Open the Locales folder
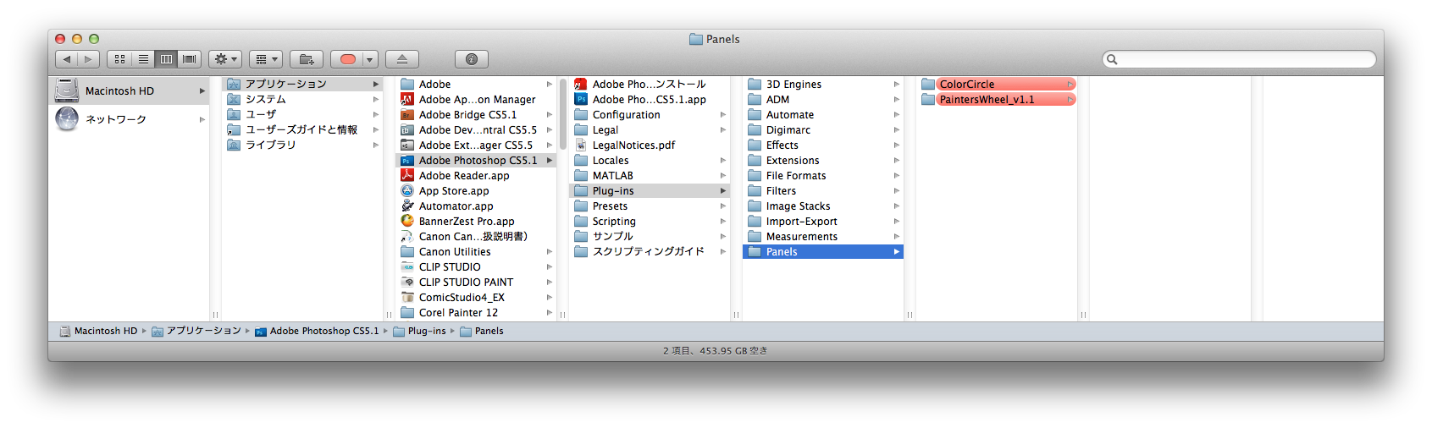This screenshot has width=1432, height=428. click(x=650, y=160)
